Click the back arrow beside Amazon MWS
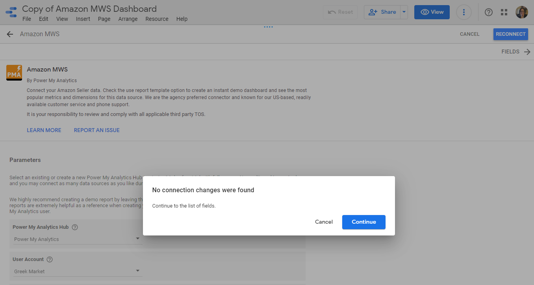 point(10,34)
